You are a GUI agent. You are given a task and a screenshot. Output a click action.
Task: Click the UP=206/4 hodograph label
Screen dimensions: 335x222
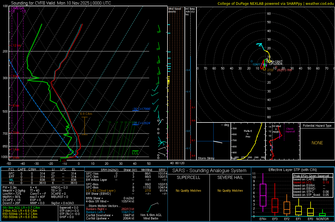[x=276, y=64]
